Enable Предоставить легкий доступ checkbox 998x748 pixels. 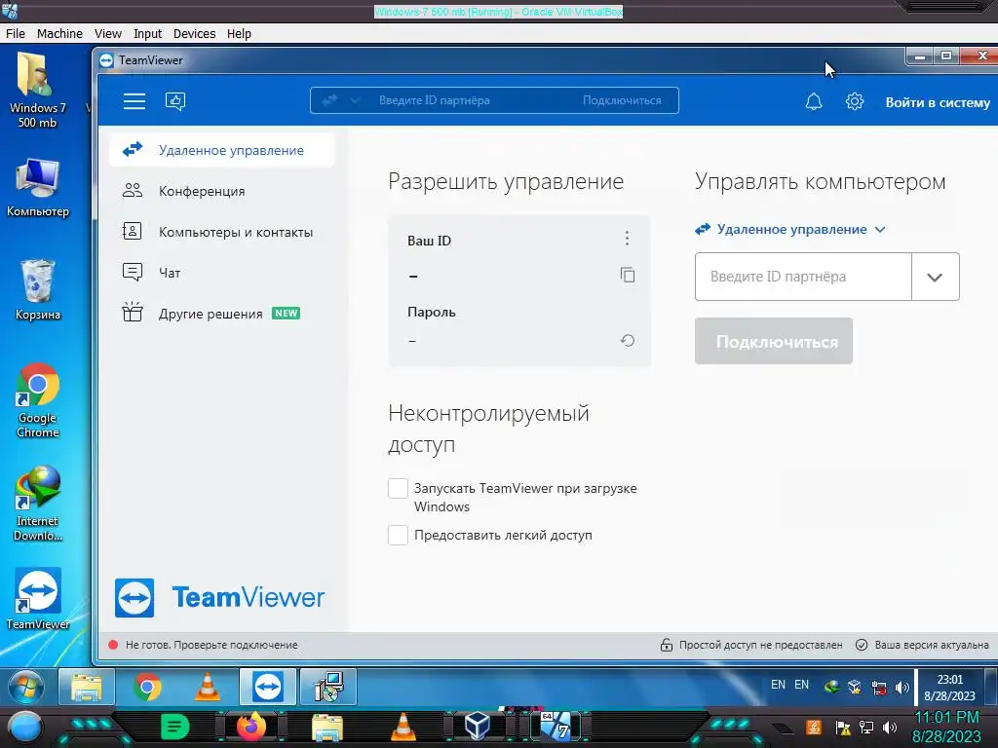click(398, 535)
